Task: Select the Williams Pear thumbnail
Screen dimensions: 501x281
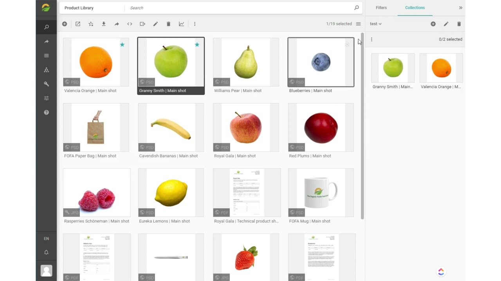Action: click(x=246, y=62)
